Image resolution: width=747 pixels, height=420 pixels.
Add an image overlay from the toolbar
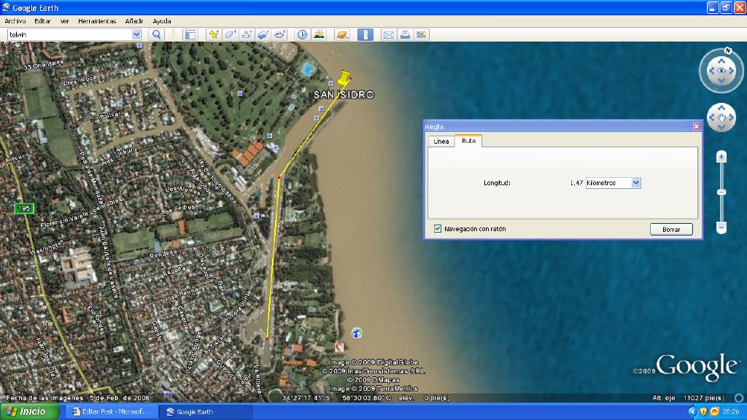pos(263,34)
